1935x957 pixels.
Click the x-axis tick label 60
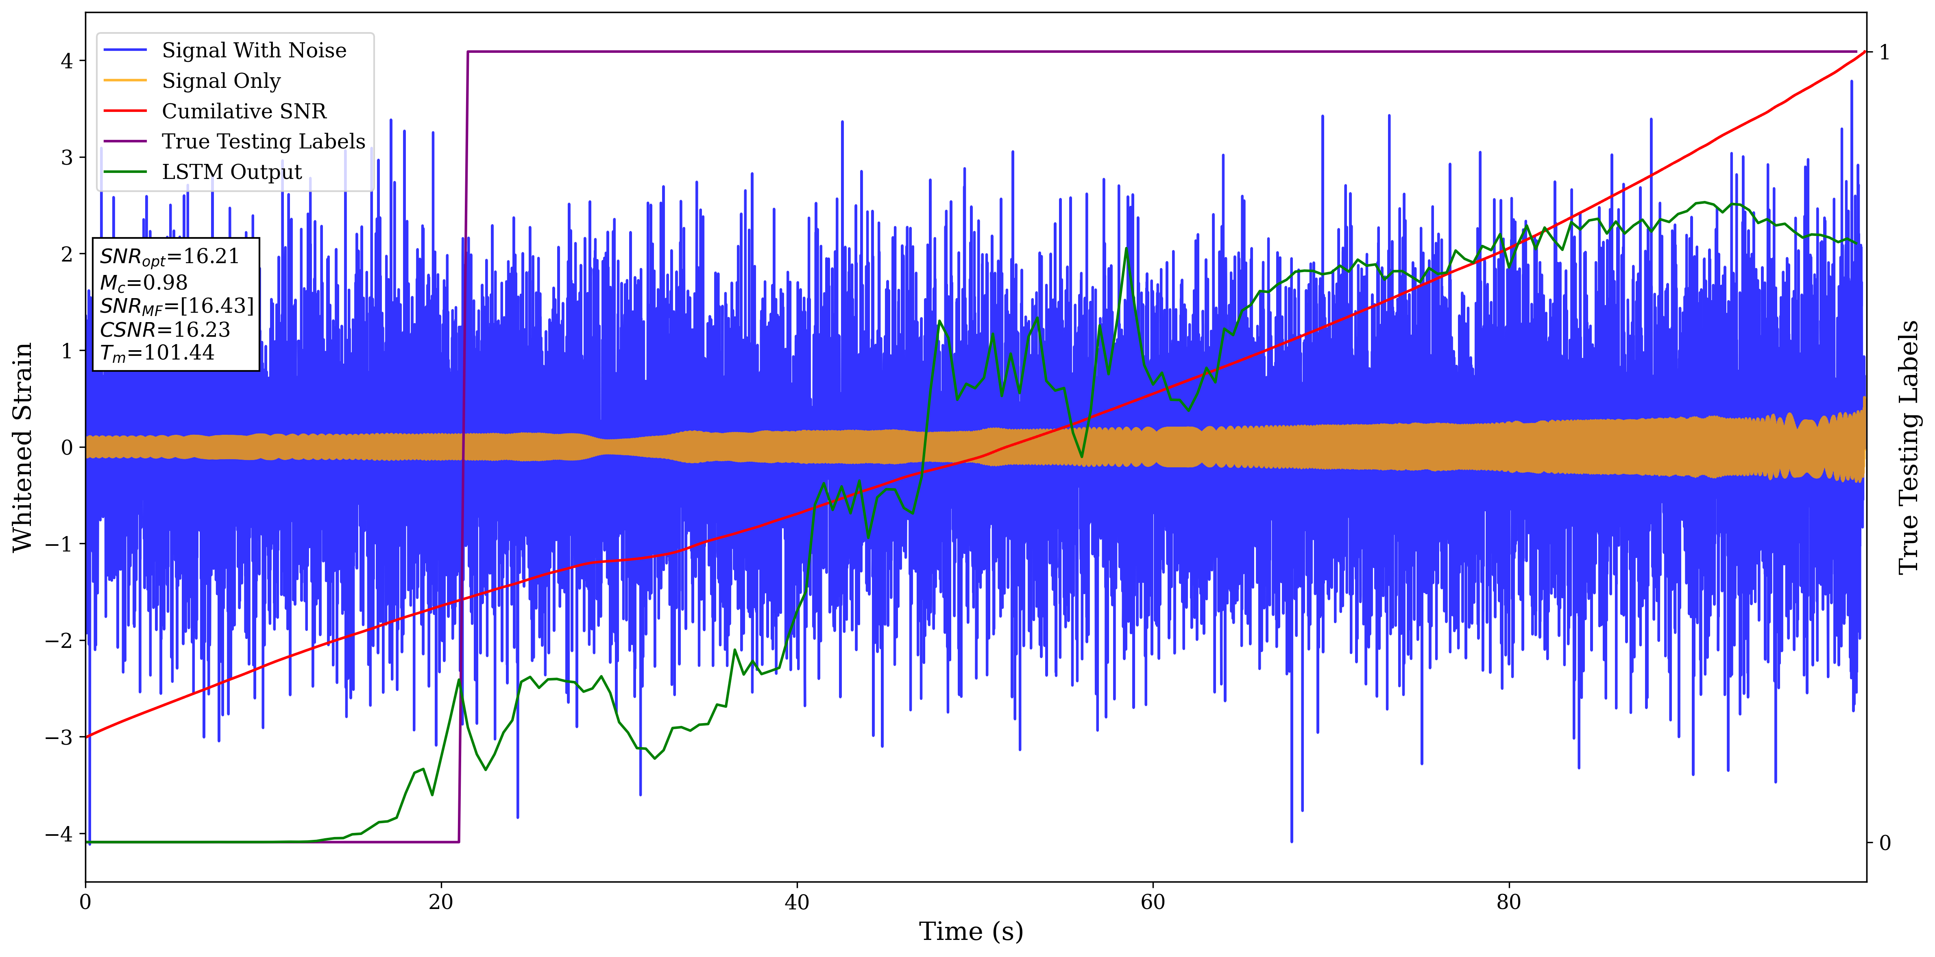coord(1152,902)
